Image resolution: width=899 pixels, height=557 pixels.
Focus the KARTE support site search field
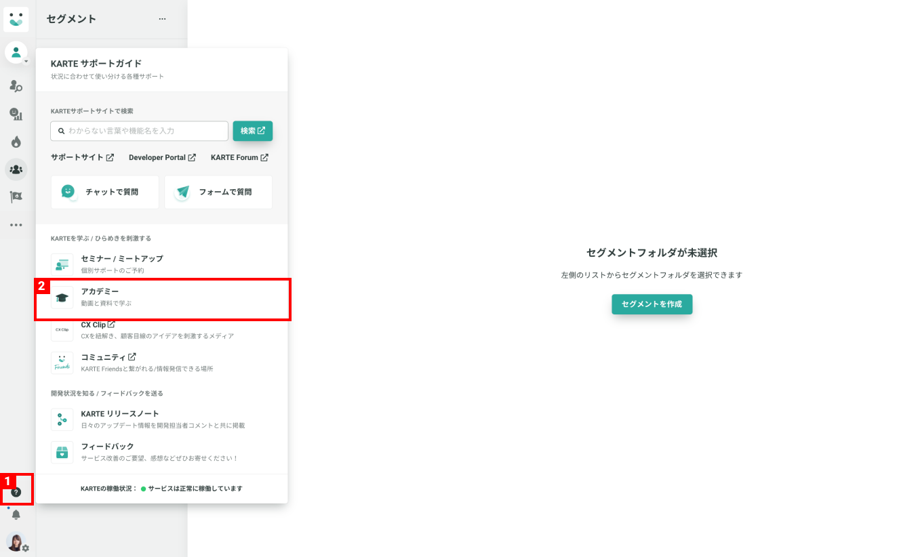[x=139, y=131]
